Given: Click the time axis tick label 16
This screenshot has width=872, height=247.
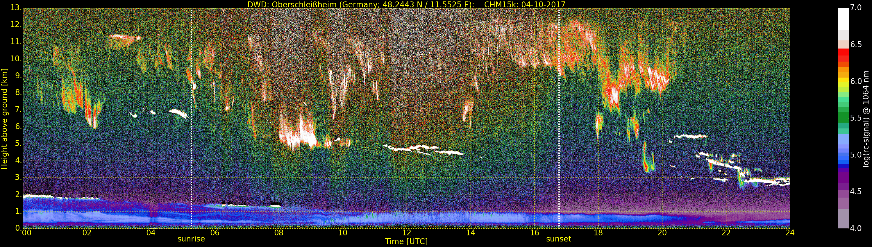Looking at the screenshot, I should pos(535,233).
